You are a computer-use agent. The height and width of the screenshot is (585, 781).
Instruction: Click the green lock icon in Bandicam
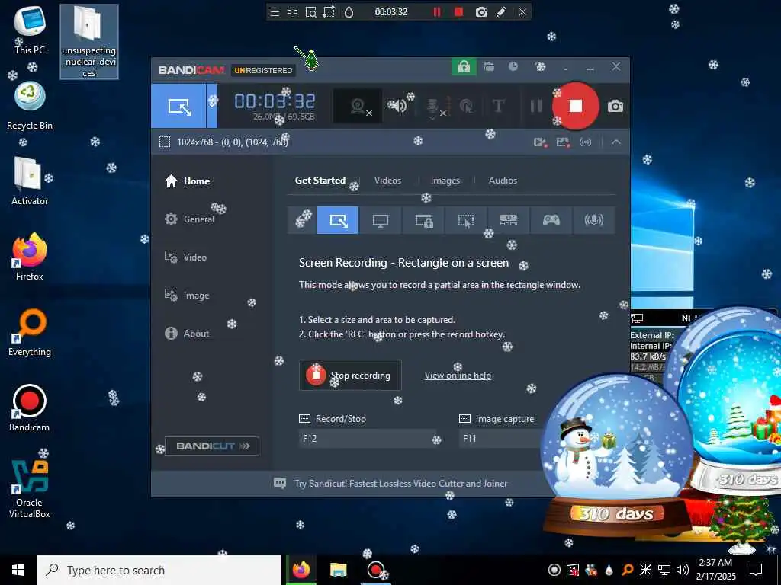pos(464,67)
